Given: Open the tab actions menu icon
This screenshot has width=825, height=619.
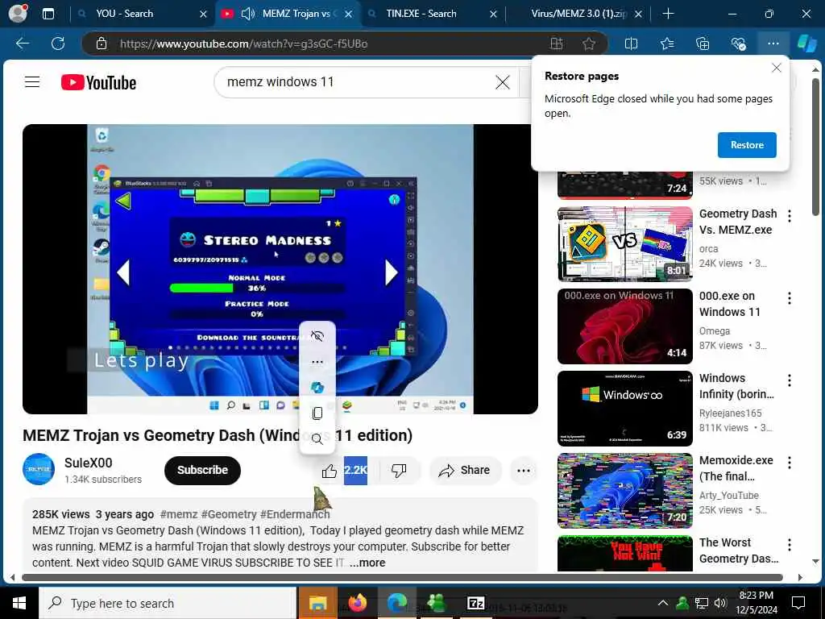Looking at the screenshot, I should coord(48,14).
